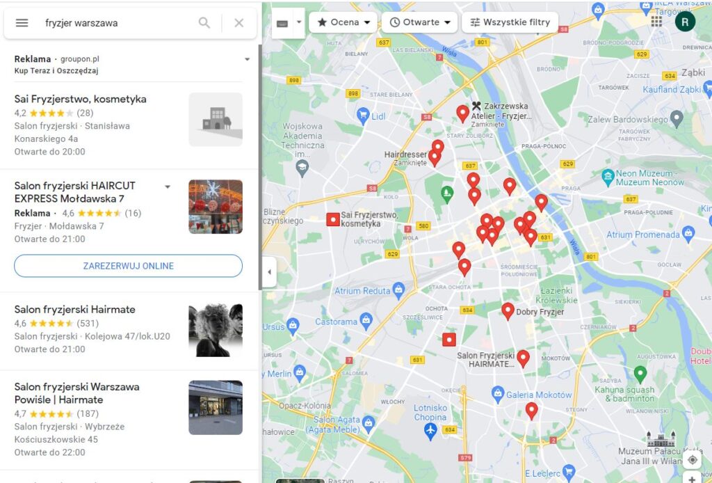
Task: Click the search magnifier icon
Action: (204, 23)
